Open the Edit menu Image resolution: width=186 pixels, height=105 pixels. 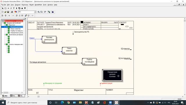tap(8, 5)
